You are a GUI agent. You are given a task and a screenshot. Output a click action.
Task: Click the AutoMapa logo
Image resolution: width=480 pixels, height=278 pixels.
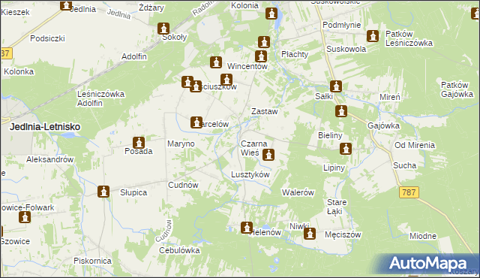point(428,264)
